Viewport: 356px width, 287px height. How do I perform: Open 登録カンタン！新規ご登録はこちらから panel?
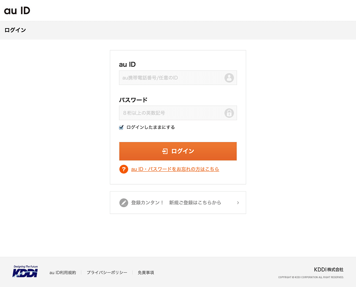pyautogui.click(x=178, y=202)
